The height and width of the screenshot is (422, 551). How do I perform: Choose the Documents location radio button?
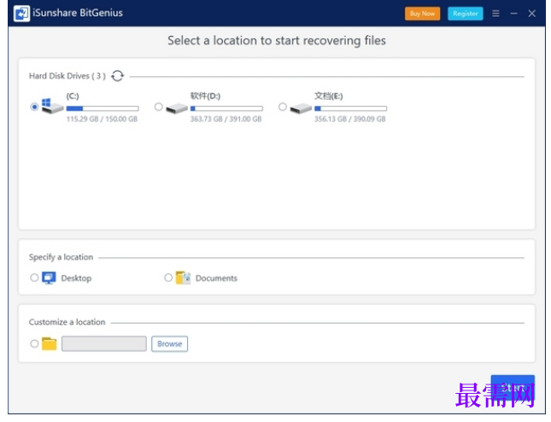[x=168, y=278]
